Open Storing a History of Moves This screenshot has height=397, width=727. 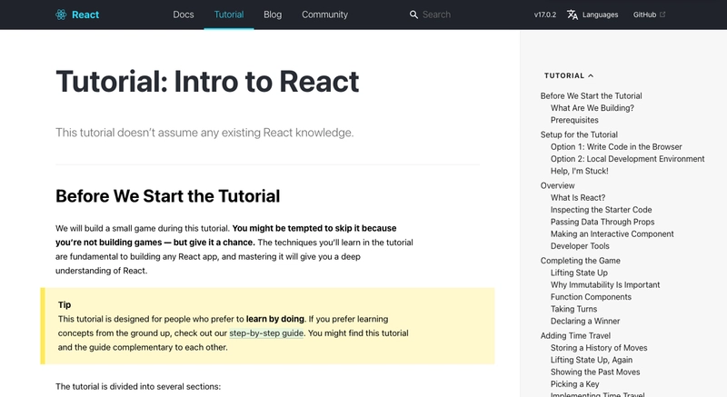pyautogui.click(x=599, y=348)
